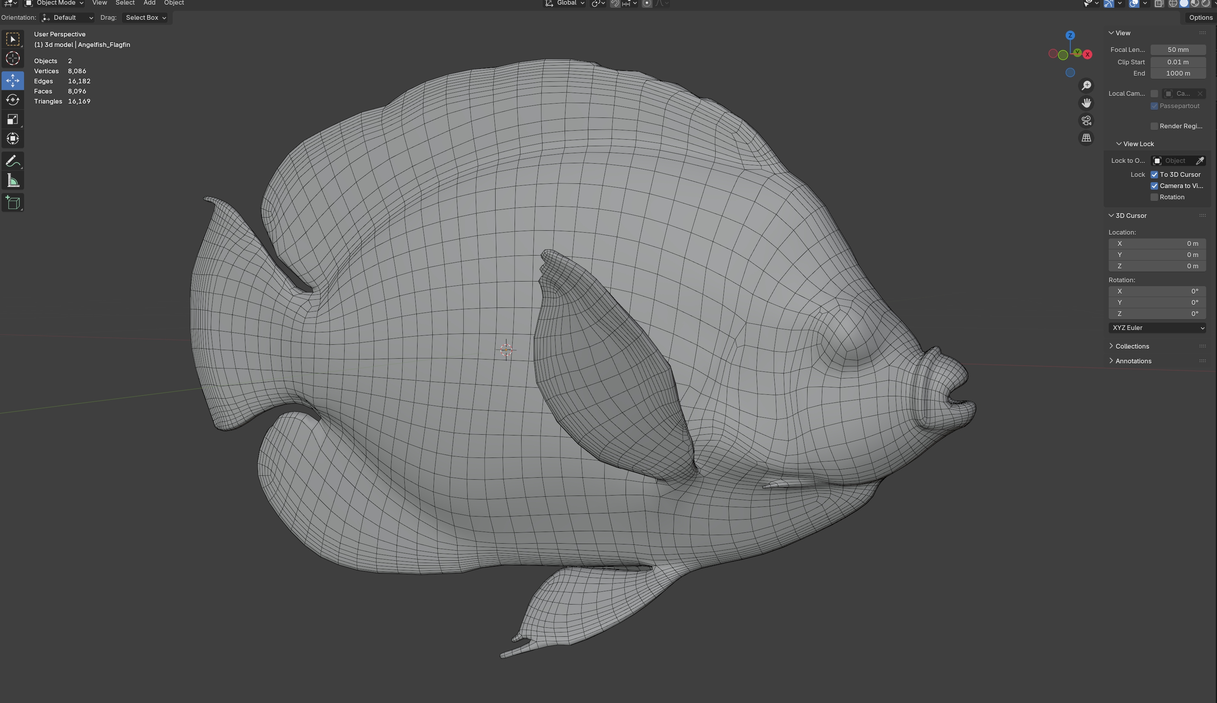This screenshot has height=703, width=1217.
Task: Select the Measure tool
Action: pos(12,181)
